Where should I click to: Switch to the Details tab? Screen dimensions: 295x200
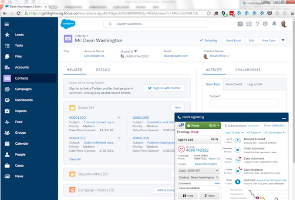103,70
